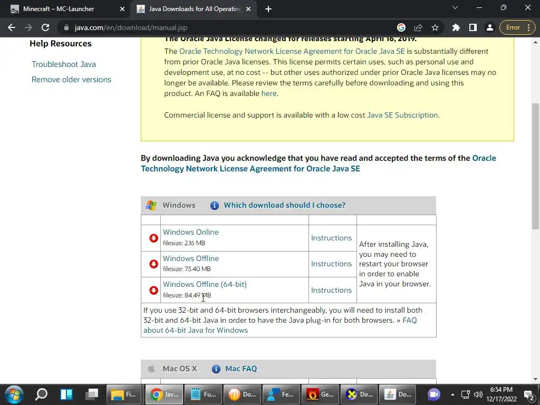The image size is (540, 405).
Task: Close the Java Downloads tab
Action: (248, 9)
